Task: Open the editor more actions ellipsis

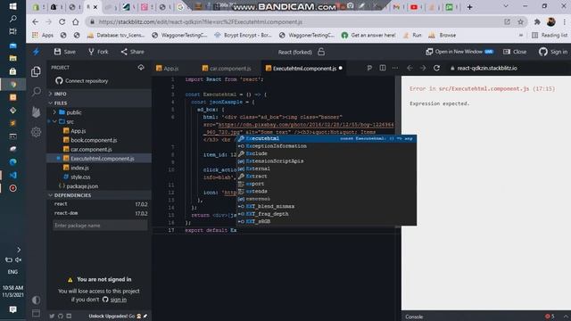Action: pyautogui.click(x=395, y=68)
